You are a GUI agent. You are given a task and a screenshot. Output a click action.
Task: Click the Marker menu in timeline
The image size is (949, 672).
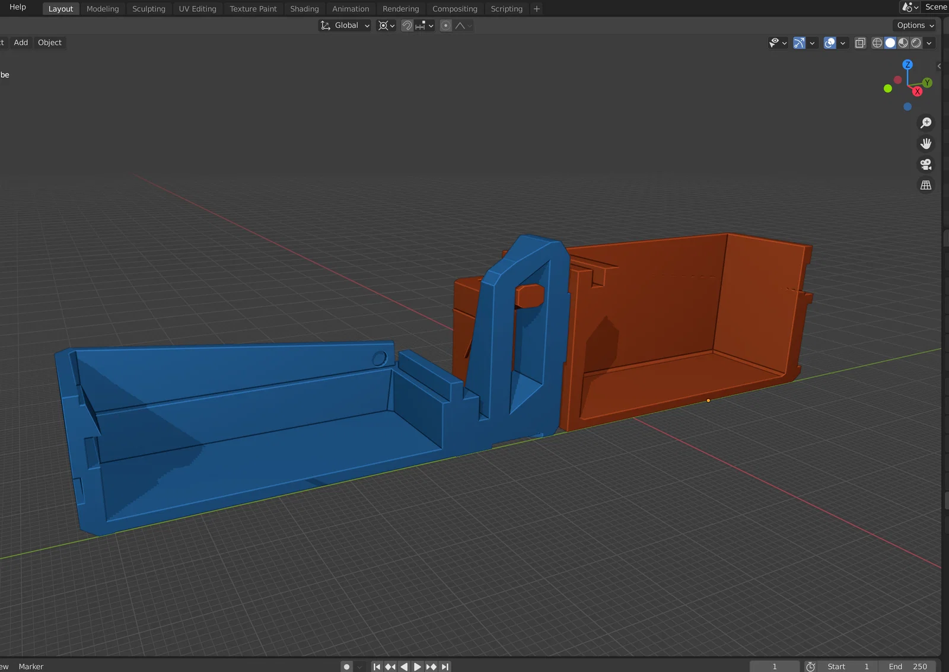pyautogui.click(x=31, y=667)
